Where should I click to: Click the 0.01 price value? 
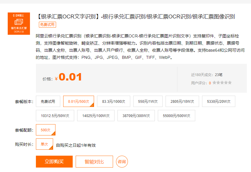70,77
